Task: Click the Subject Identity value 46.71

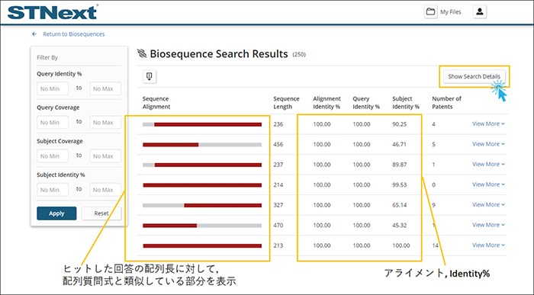Action: tap(400, 144)
